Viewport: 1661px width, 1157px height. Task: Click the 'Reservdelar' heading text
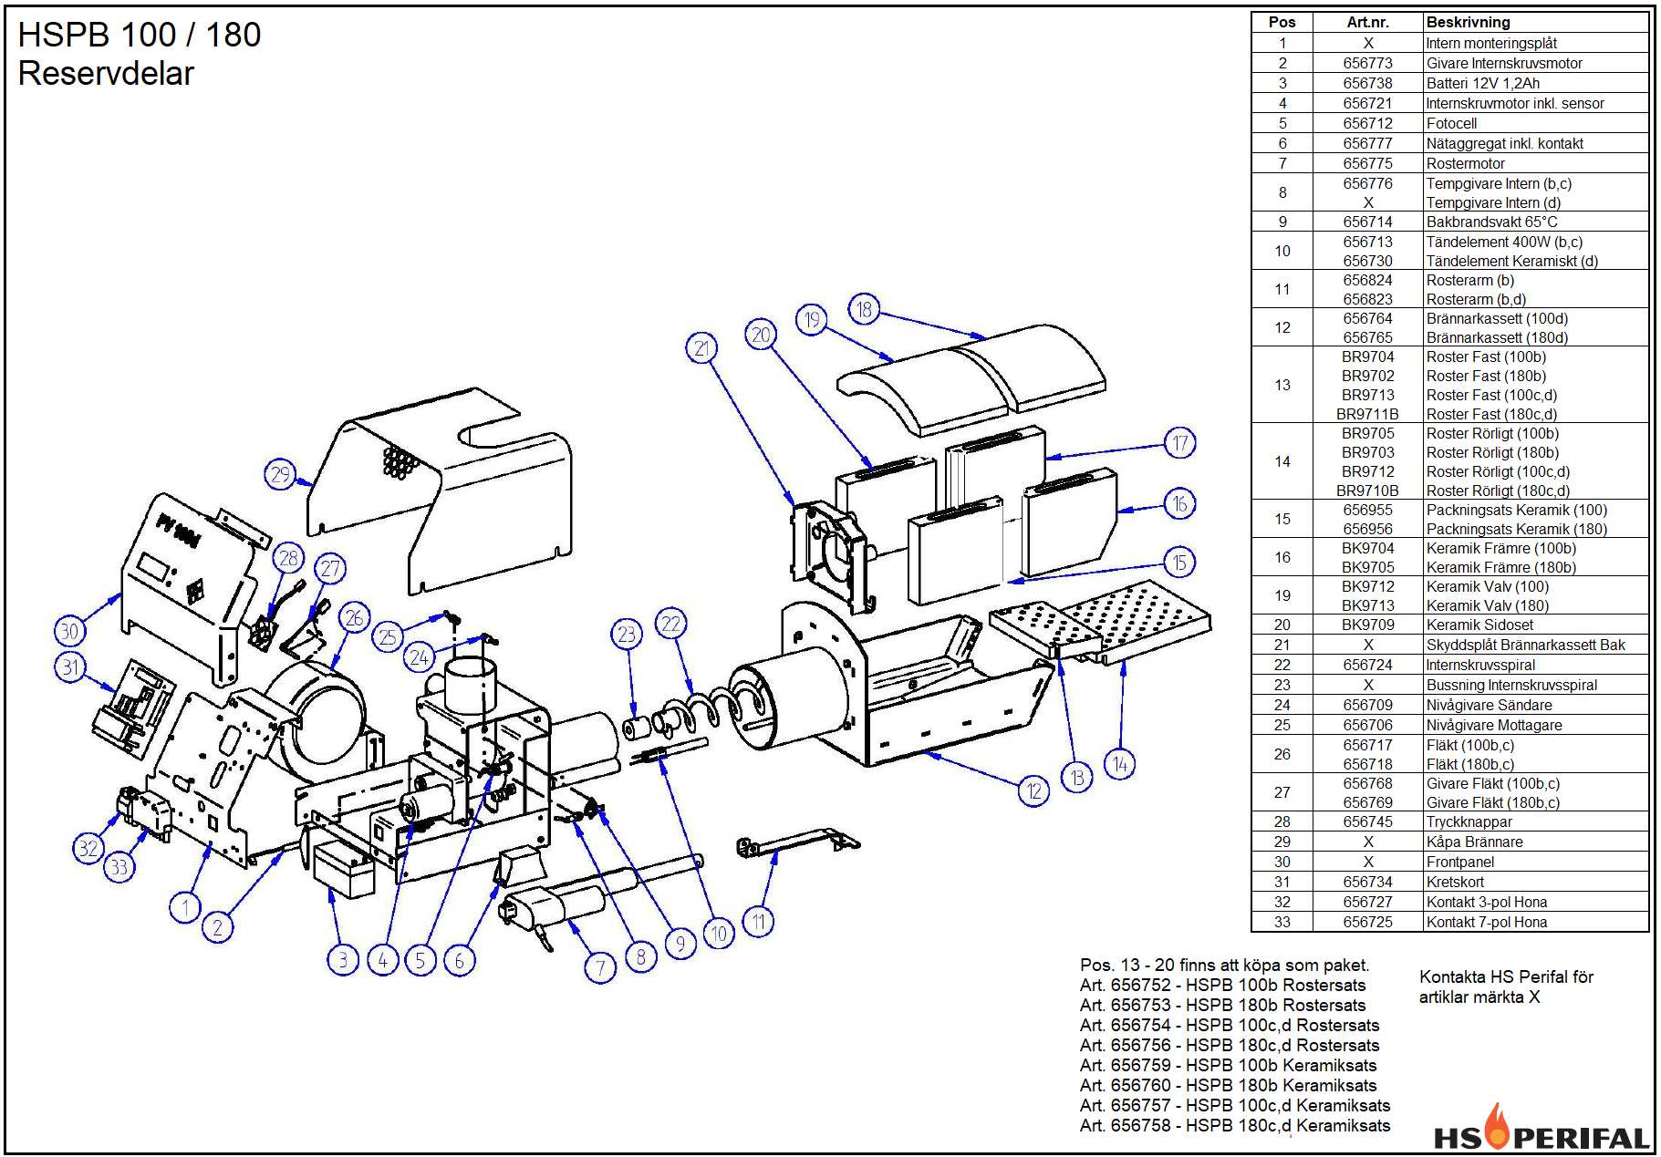tap(106, 73)
